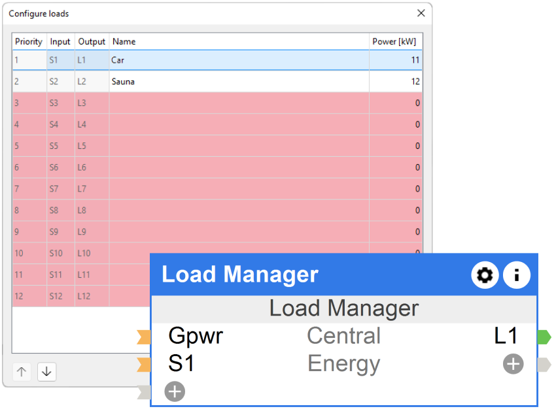Viewport: 556px width, 413px height.
Task: Click the empty name cell in row 3
Action: coord(239,103)
